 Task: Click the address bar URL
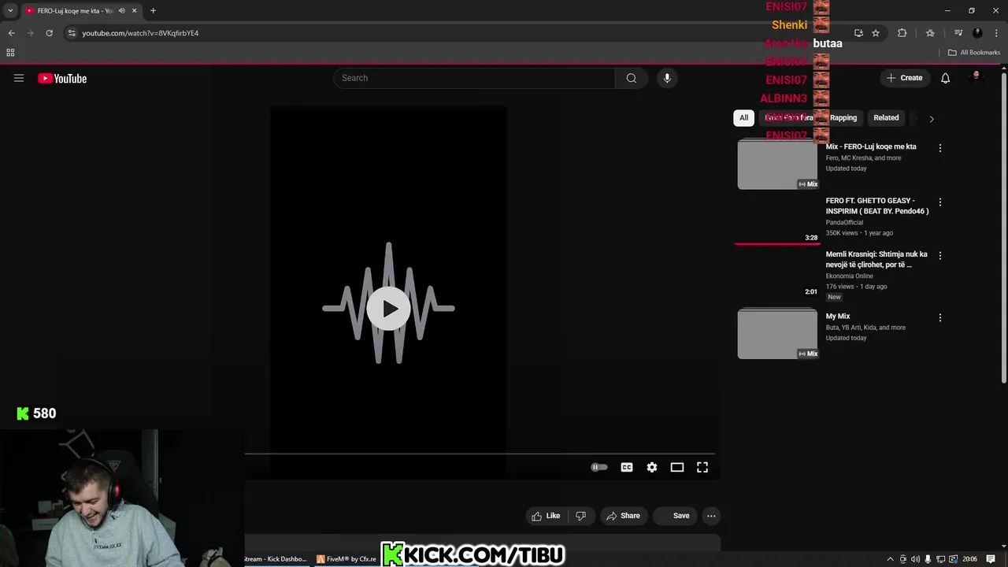click(x=140, y=33)
